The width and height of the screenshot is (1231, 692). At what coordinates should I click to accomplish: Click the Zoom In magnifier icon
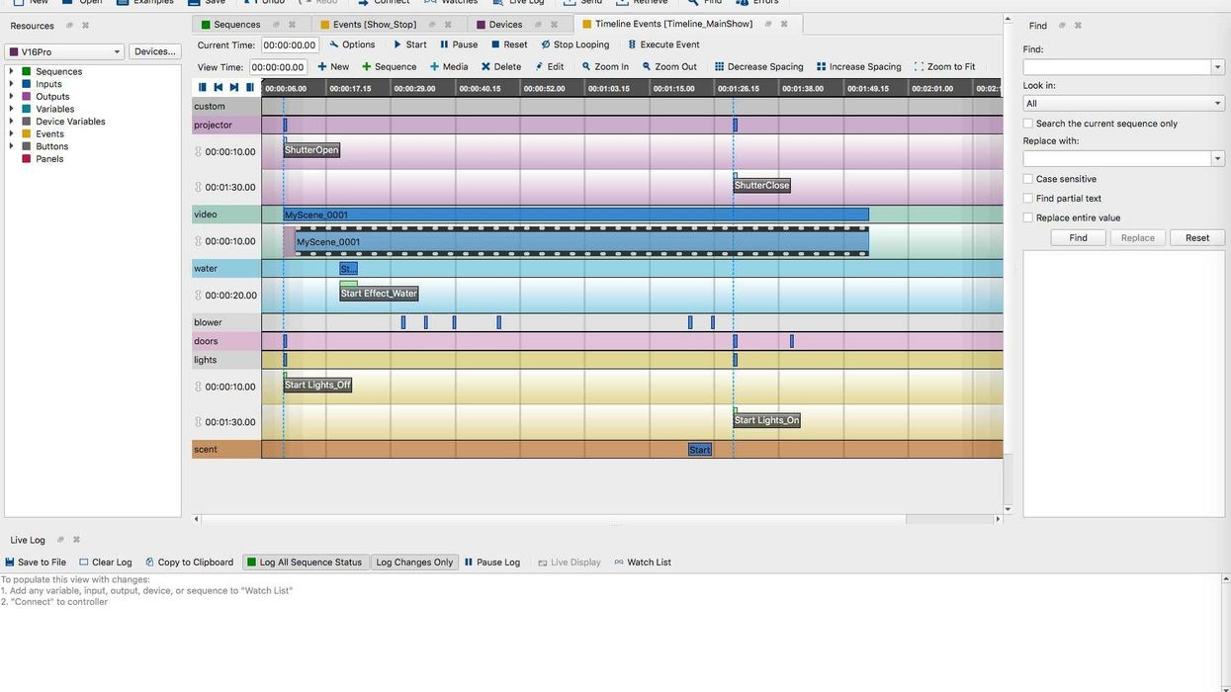click(x=586, y=67)
